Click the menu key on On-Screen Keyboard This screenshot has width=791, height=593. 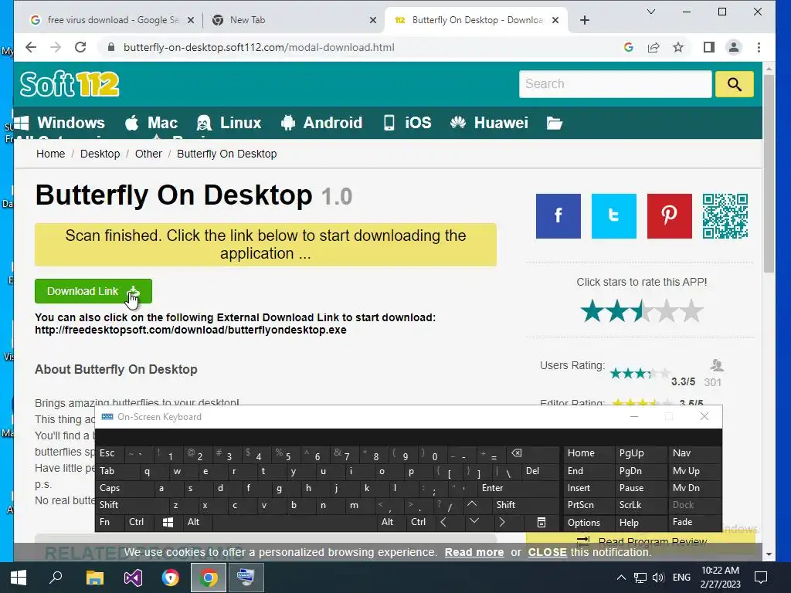(x=541, y=523)
